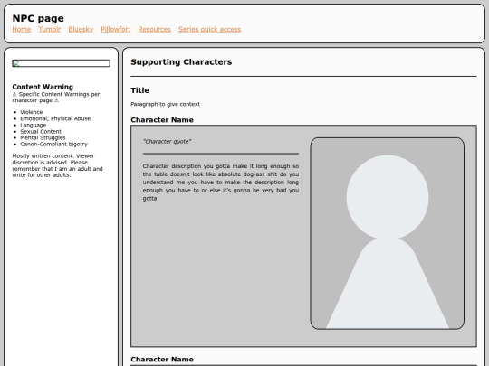Click the broken sidebar banner image
The image size is (489, 366).
62,63
